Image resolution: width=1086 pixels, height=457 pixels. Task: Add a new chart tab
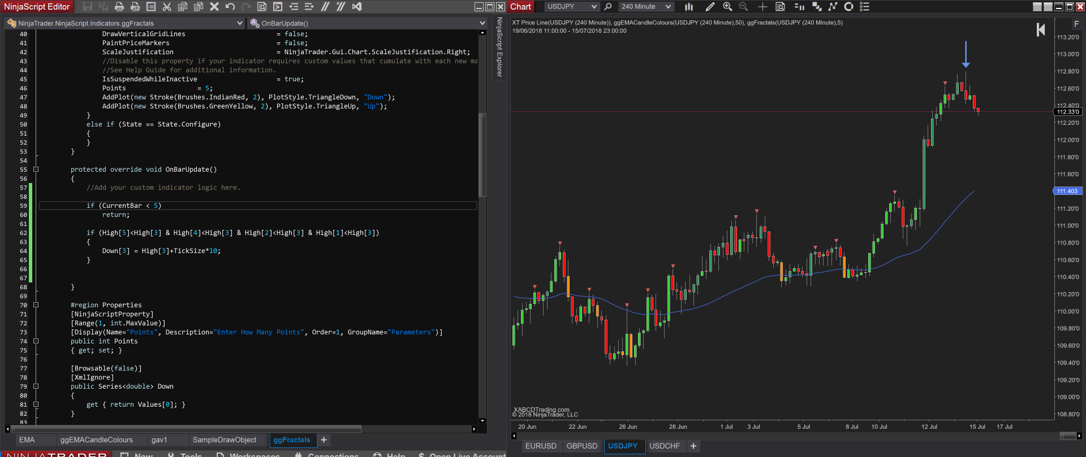tap(693, 446)
